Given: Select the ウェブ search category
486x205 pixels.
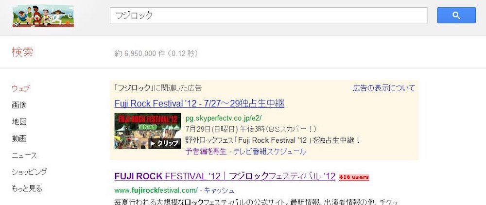Looking at the screenshot, I should pyautogui.click(x=20, y=88).
